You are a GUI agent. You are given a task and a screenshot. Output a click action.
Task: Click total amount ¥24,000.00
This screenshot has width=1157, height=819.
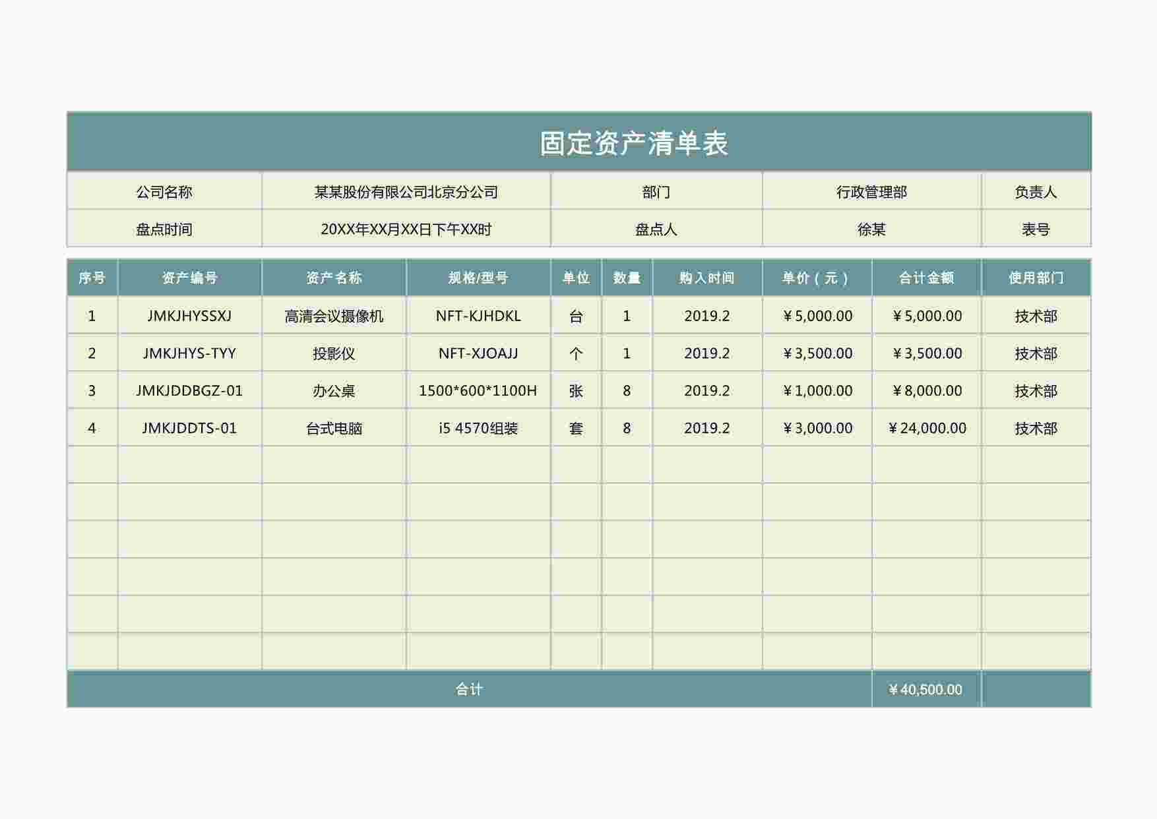point(927,427)
